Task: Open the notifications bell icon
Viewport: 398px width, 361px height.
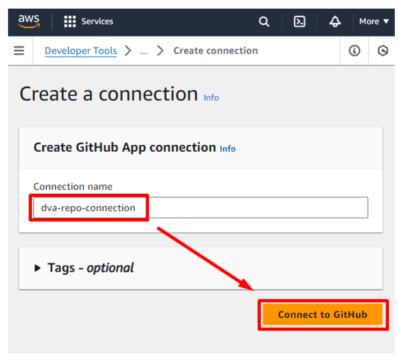Action: click(x=335, y=22)
